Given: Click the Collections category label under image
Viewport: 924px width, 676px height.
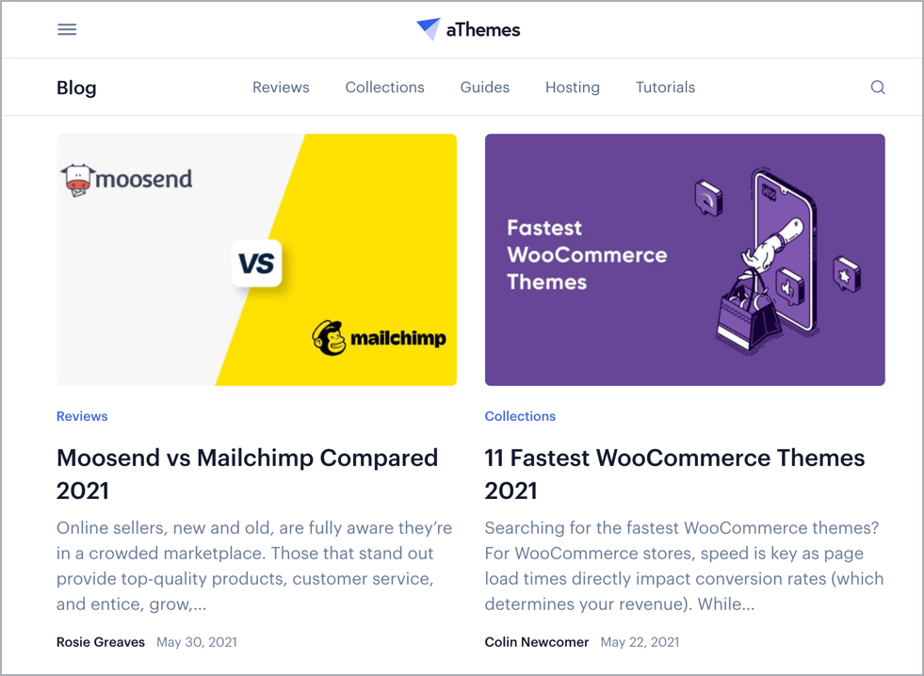Looking at the screenshot, I should pos(520,416).
